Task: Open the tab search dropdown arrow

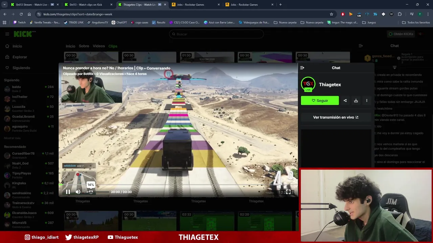Action: point(4,4)
